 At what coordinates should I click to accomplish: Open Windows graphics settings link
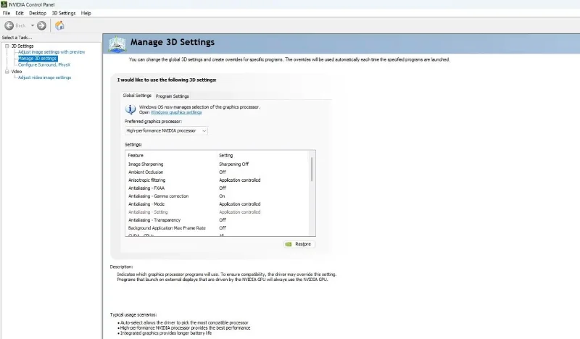pos(176,112)
